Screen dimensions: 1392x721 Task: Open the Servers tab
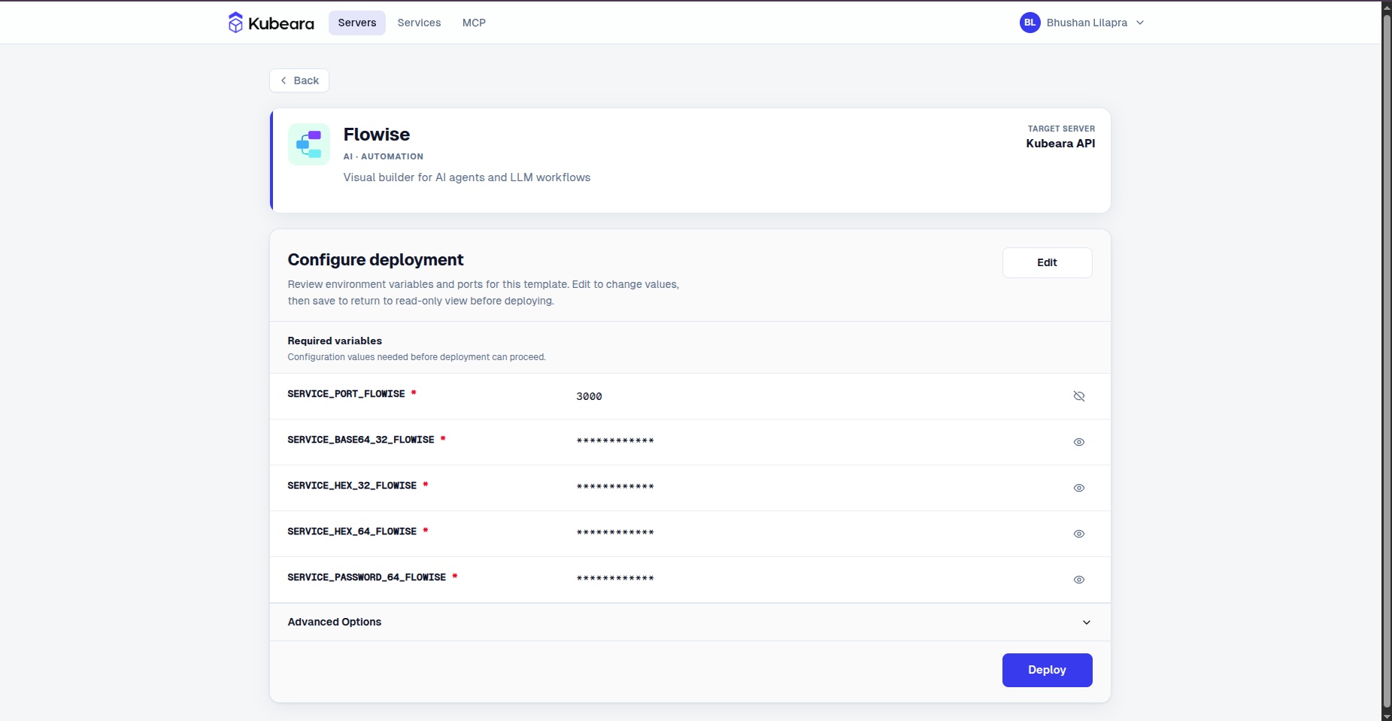(357, 23)
